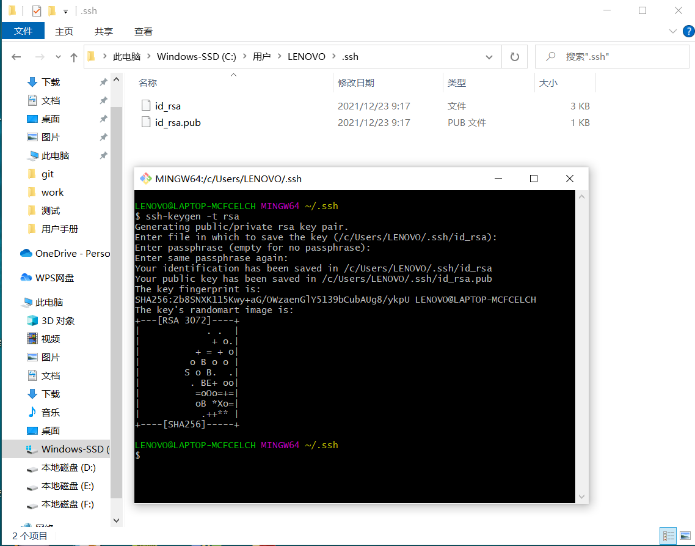
Task: Switch to the 主页 ribbon tab
Action: [x=64, y=32]
